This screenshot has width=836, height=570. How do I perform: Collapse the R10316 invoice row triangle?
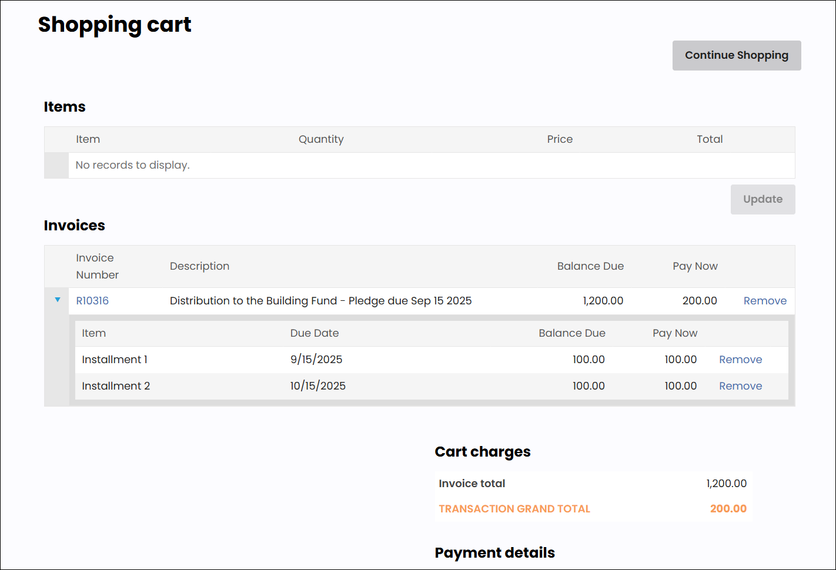pyautogui.click(x=58, y=300)
